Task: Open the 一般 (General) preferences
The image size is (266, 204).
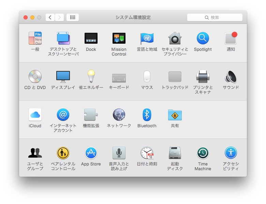Action: (35, 38)
